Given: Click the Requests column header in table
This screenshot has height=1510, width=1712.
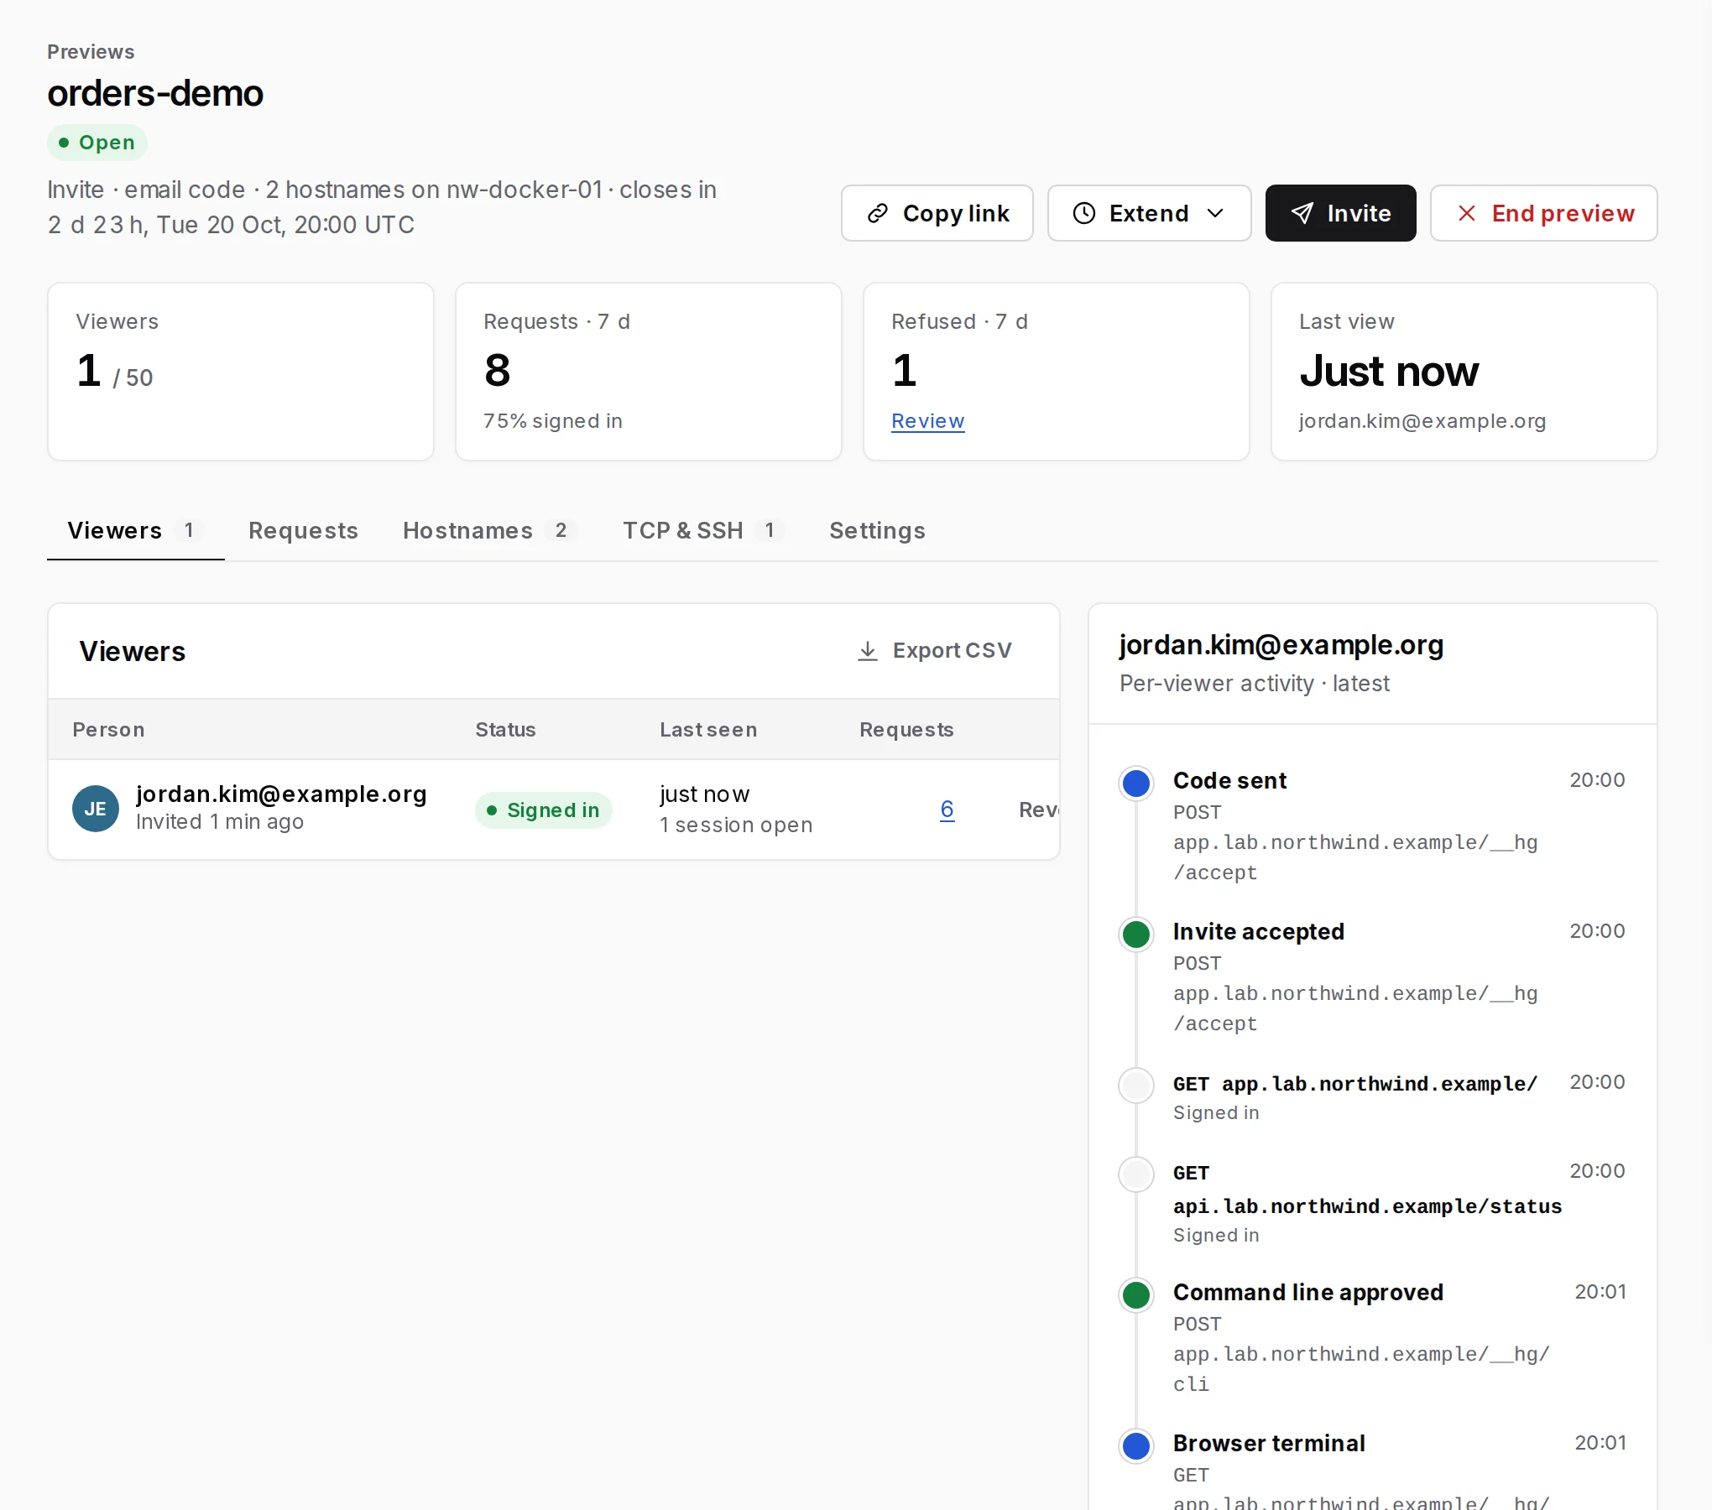Looking at the screenshot, I should coord(906,730).
